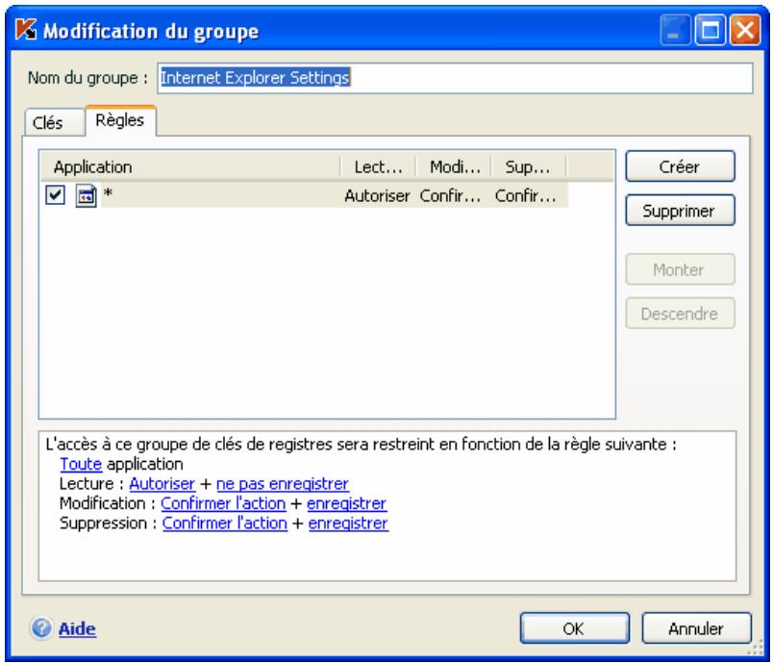This screenshot has width=773, height=664.
Task: Click the Confir... cell under Modi... column
Action: pyautogui.click(x=450, y=195)
